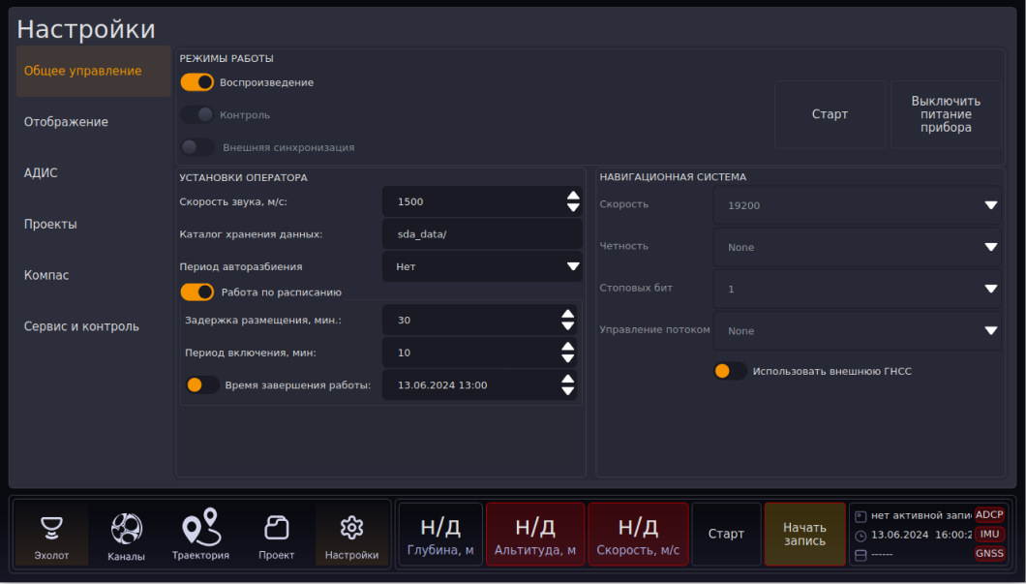Toggle the Воспроизведение playback switch

(196, 82)
